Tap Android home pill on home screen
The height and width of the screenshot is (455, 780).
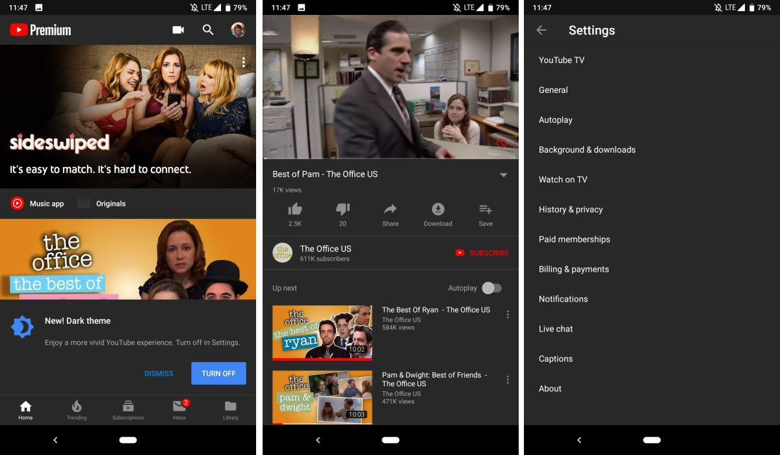[x=128, y=440]
